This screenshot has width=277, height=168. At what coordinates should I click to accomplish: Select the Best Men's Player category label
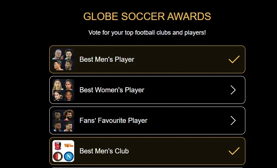click(107, 59)
